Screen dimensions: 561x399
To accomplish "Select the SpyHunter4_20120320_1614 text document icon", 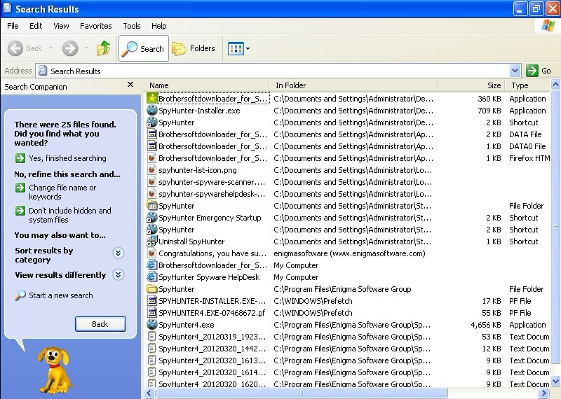I will [x=152, y=372].
